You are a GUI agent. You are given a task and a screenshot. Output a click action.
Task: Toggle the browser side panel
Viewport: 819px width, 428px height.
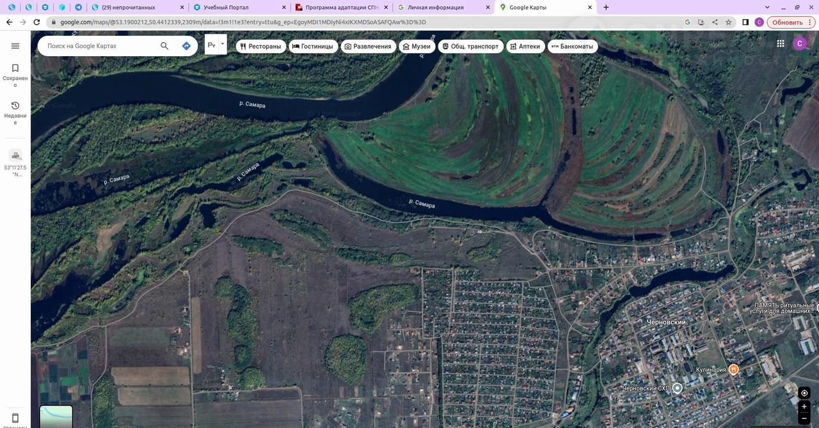pos(745,22)
